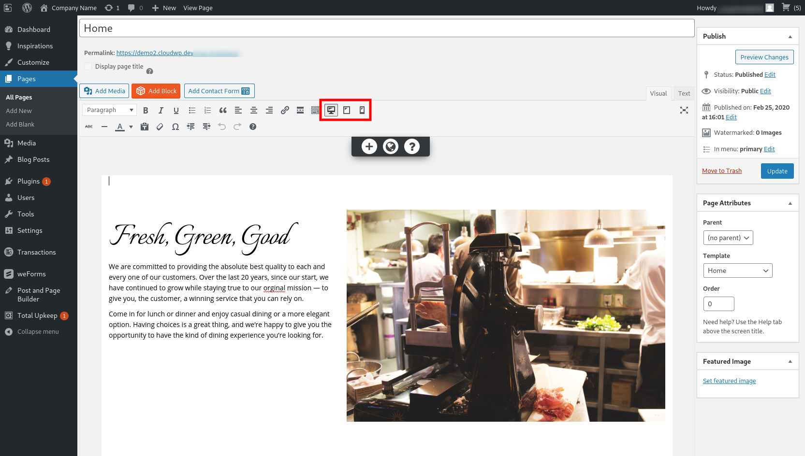Open the Template dropdown showing Home
Viewport: 805px width, 456px height.
tap(737, 271)
